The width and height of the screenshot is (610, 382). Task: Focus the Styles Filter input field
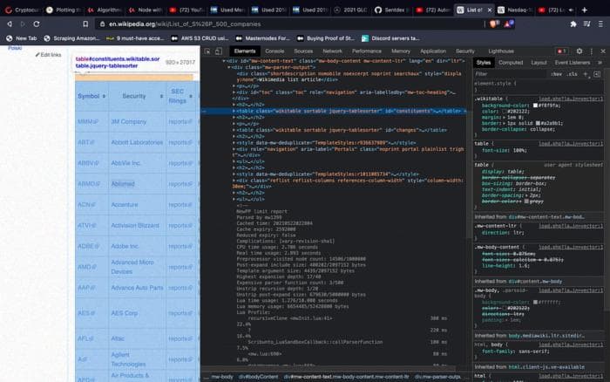[x=510, y=74]
